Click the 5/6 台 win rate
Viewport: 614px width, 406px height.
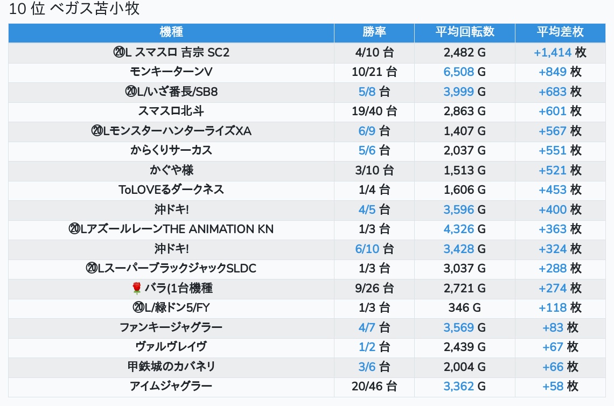point(374,150)
